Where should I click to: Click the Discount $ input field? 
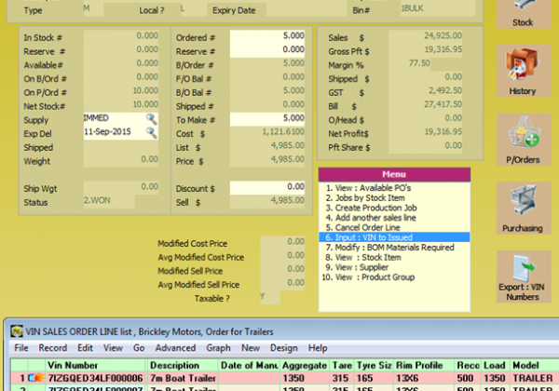pos(267,187)
